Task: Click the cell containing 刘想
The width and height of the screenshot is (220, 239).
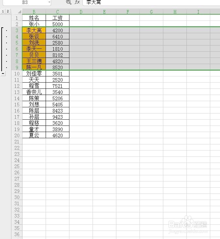Action: click(x=34, y=104)
